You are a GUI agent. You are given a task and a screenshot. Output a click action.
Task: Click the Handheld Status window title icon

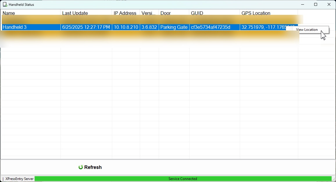(5, 5)
